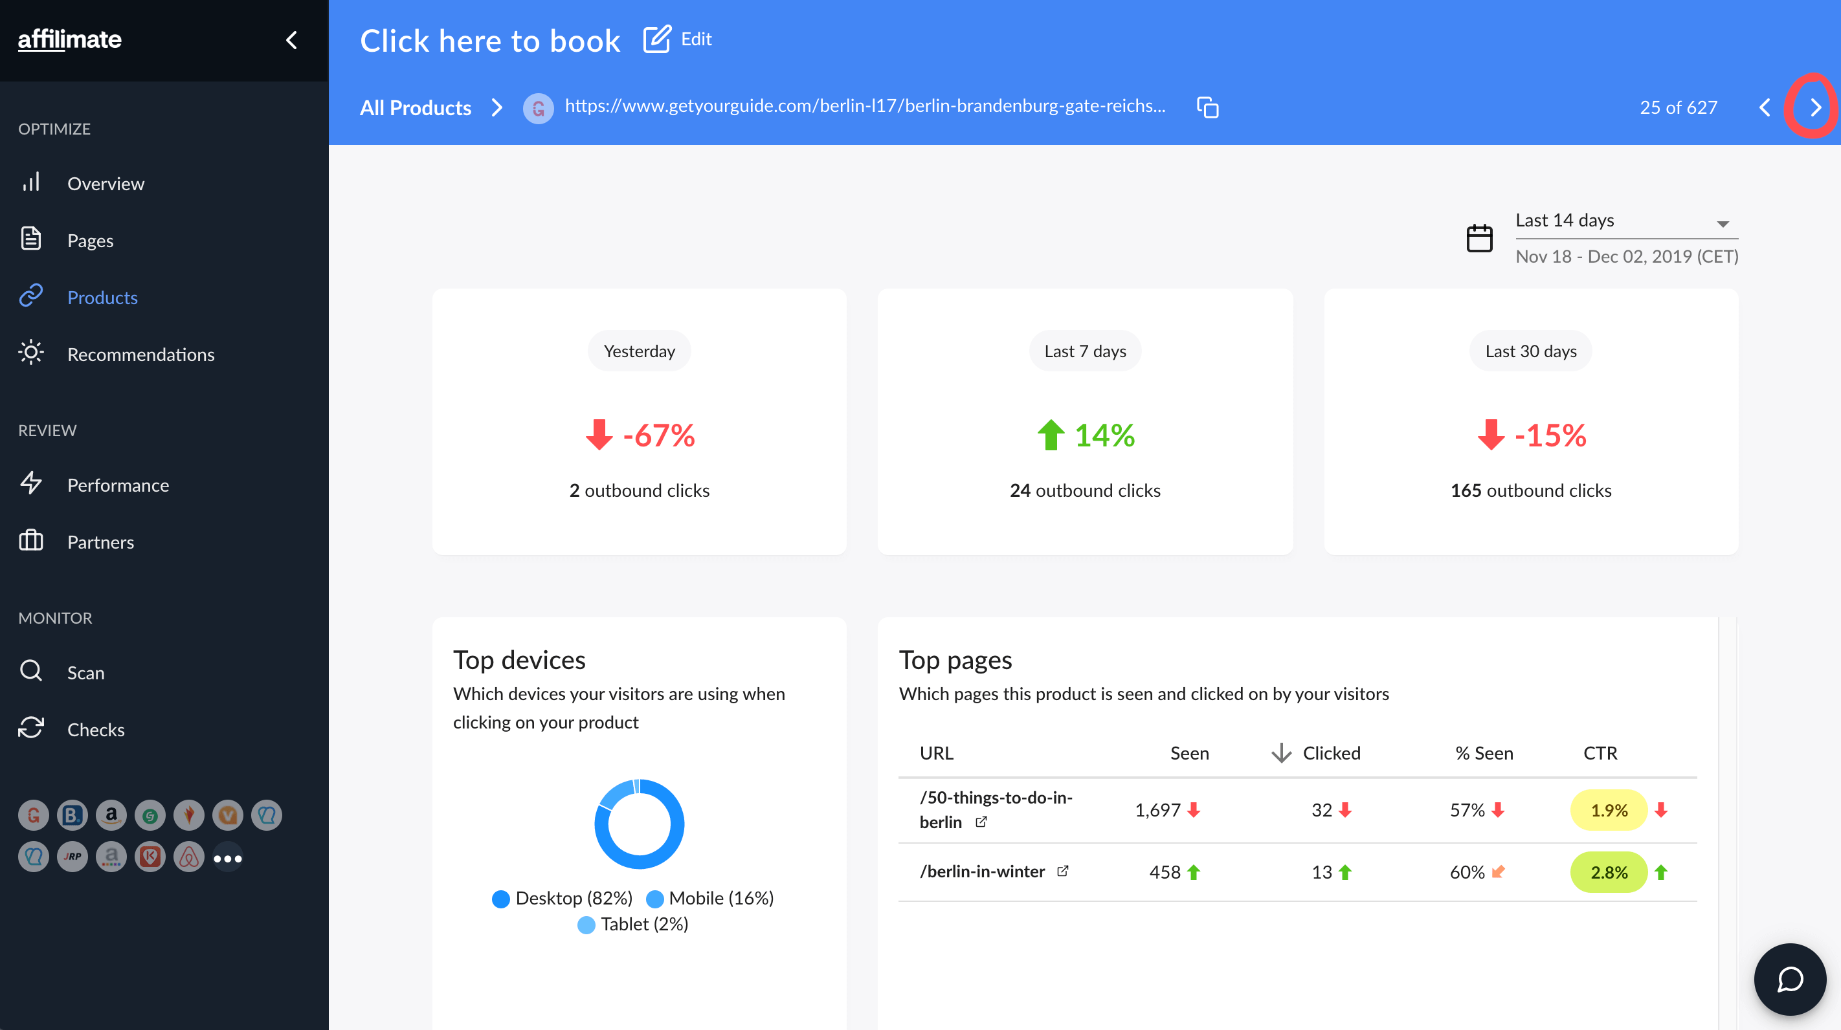This screenshot has height=1030, width=1841.
Task: Click the Booking.com partner icon
Action: click(x=73, y=815)
